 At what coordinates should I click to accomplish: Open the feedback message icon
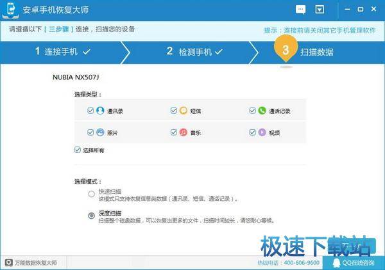point(300,10)
